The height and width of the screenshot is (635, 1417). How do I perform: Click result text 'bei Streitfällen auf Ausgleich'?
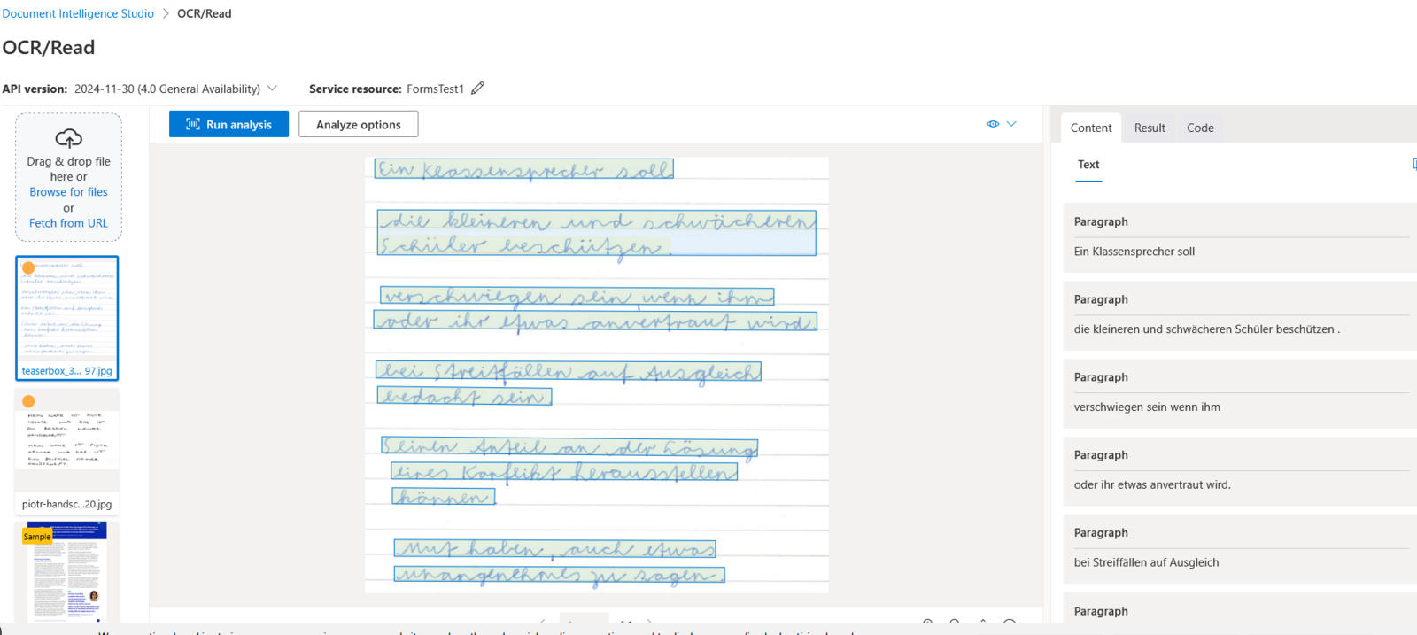click(1146, 562)
